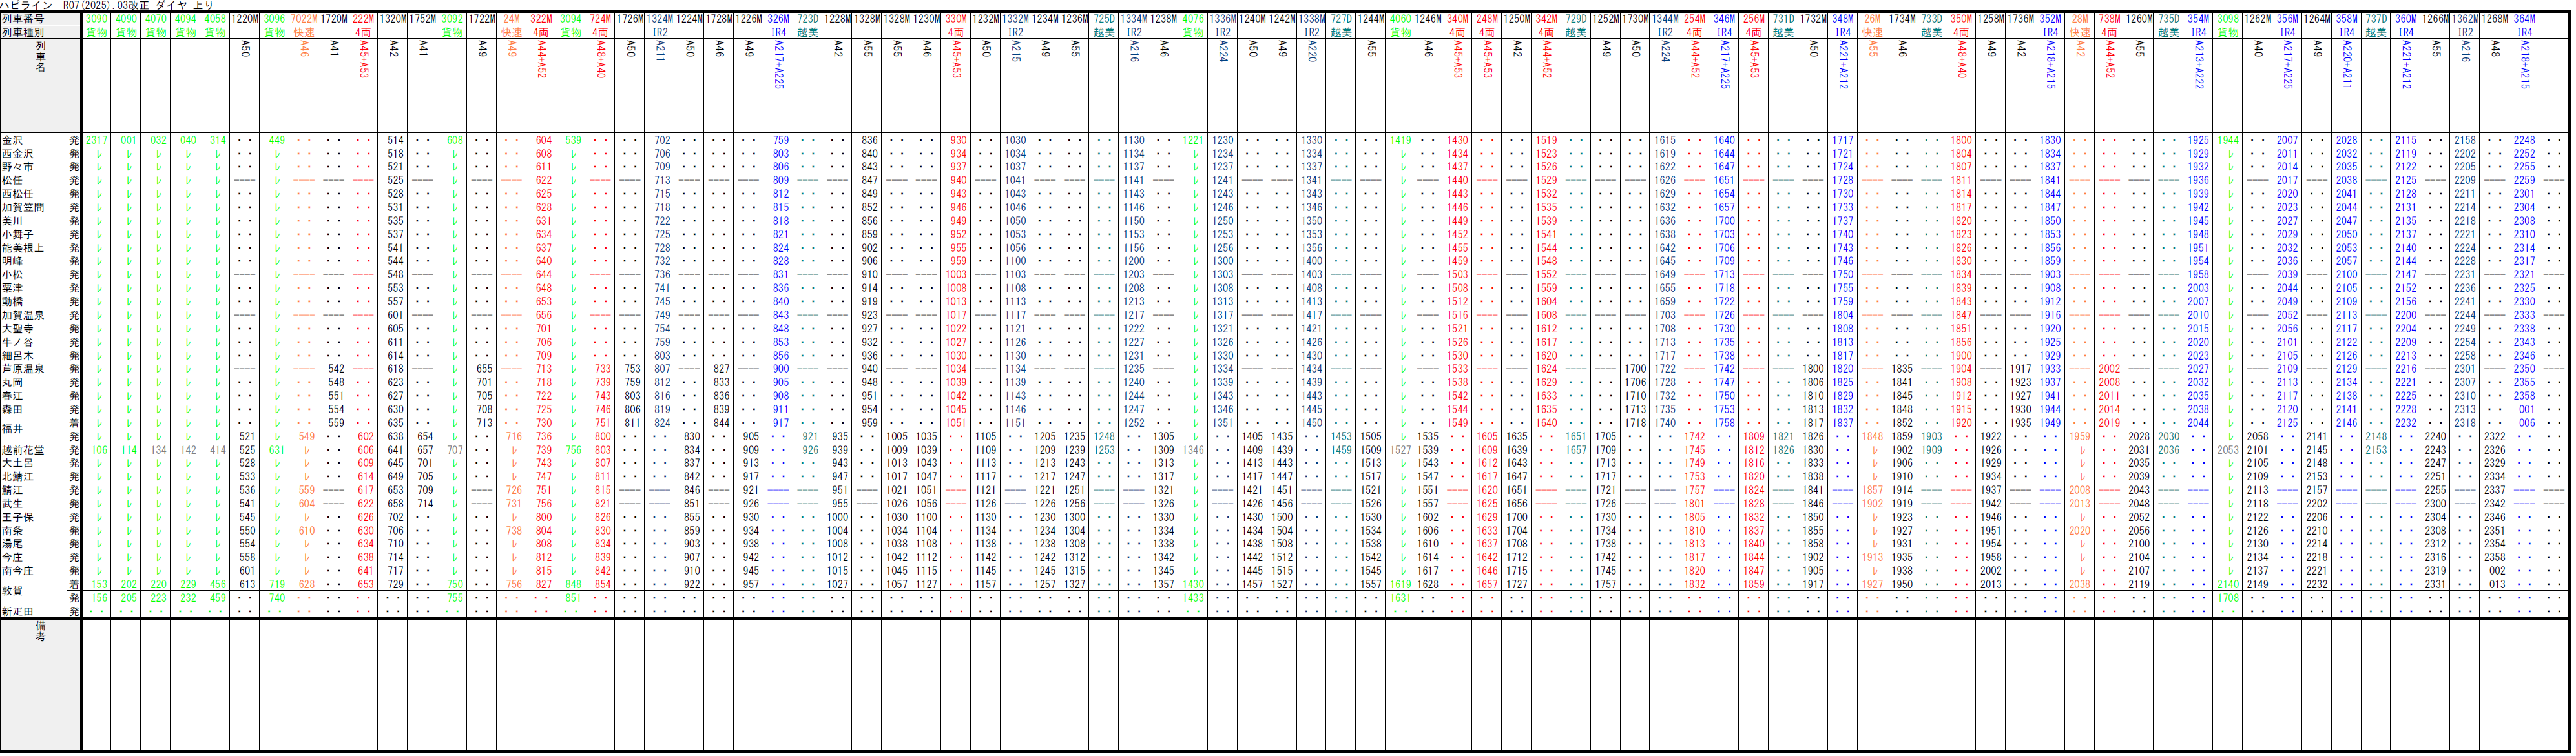Click train number 723D header cell
Viewport: 2576px width, 756px height.
[x=808, y=19]
